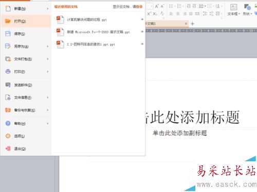Expand submenu arrow beside 文件信息(F)
Screen dimensions: 257x192
point(47,97)
